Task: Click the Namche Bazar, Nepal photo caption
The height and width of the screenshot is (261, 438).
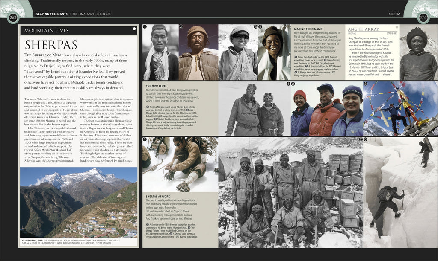Action: pyautogui.click(x=79, y=242)
